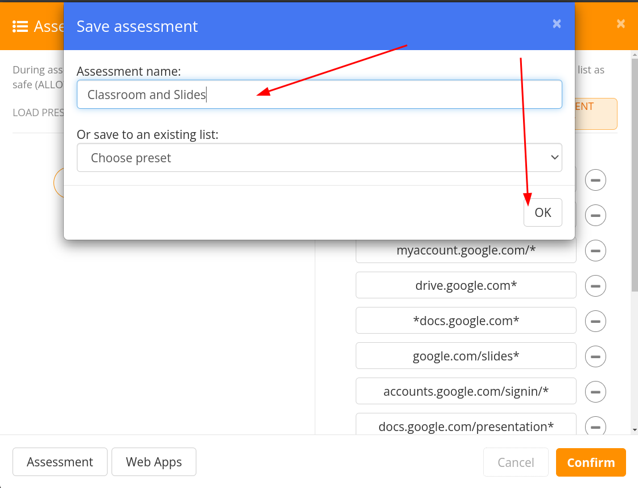This screenshot has width=638, height=488.
Task: Select the docs.google.com/presentation* URL field
Action: 466,424
